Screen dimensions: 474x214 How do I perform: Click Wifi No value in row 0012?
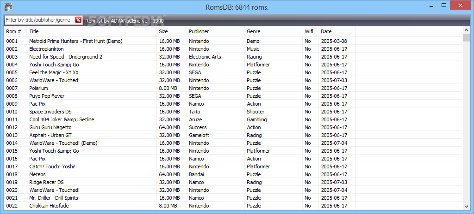(308, 127)
